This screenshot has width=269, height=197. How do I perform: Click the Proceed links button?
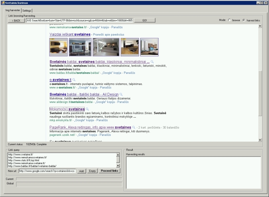(110, 171)
